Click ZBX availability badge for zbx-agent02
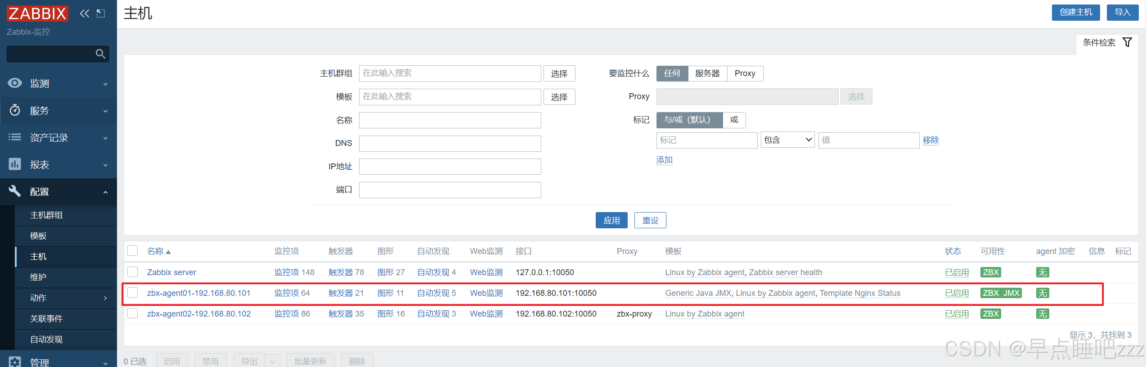Image resolution: width=1146 pixels, height=367 pixels. 991,314
